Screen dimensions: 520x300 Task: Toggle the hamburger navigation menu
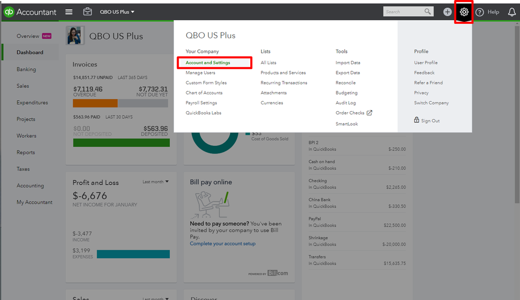69,12
